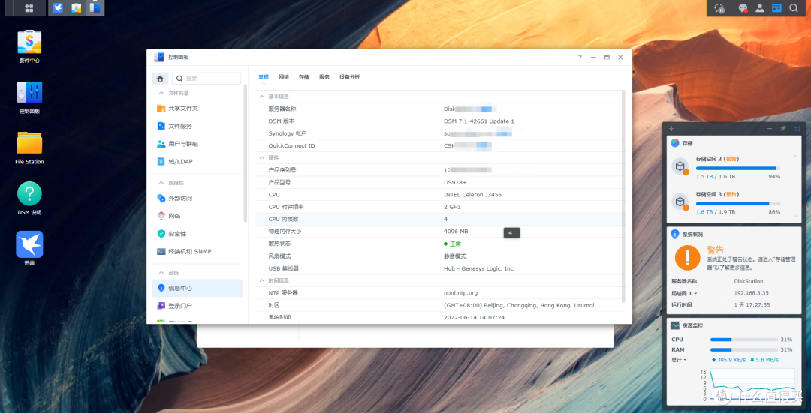Open 文件服务 in the sidebar
The width and height of the screenshot is (811, 413).
tap(197, 126)
